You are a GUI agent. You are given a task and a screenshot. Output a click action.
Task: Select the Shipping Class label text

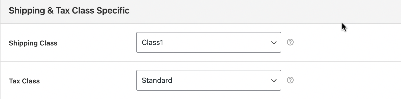coord(33,43)
